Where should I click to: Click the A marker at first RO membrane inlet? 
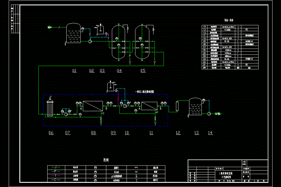pos(81,108)
